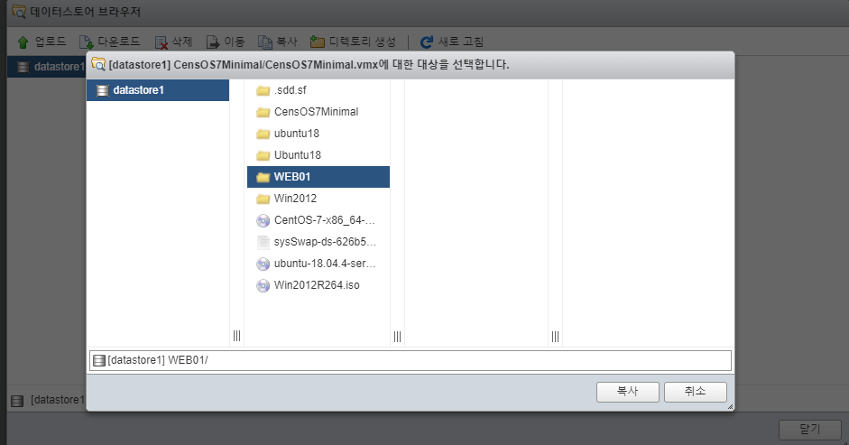Click the Download toolbar icon

[x=86, y=42]
